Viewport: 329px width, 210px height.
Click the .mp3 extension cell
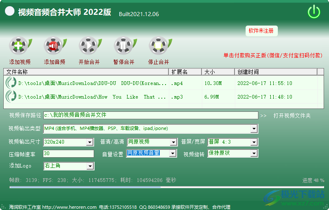[177, 97]
